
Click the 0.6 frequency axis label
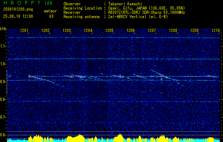coord(3,135)
